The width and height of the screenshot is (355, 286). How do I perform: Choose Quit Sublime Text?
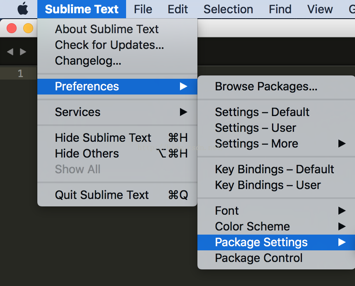click(117, 195)
